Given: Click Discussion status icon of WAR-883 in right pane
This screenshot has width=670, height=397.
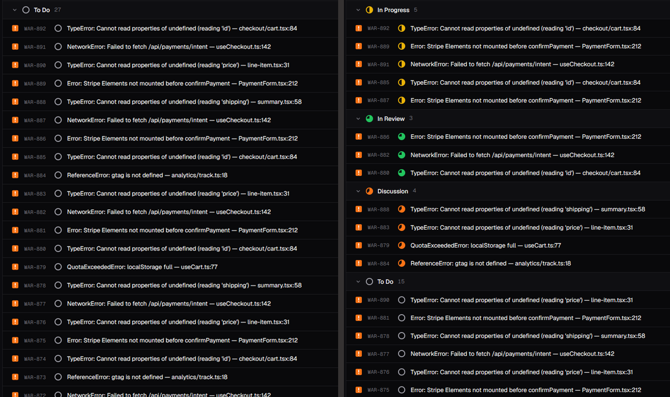Looking at the screenshot, I should (402, 227).
